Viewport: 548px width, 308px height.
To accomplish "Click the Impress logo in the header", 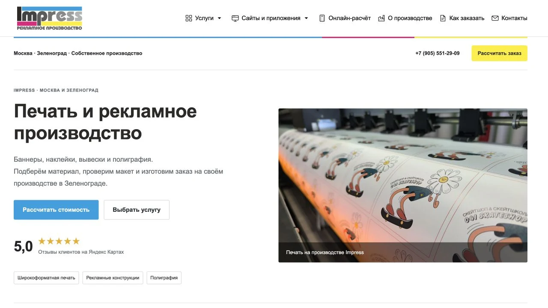I will pyautogui.click(x=49, y=18).
